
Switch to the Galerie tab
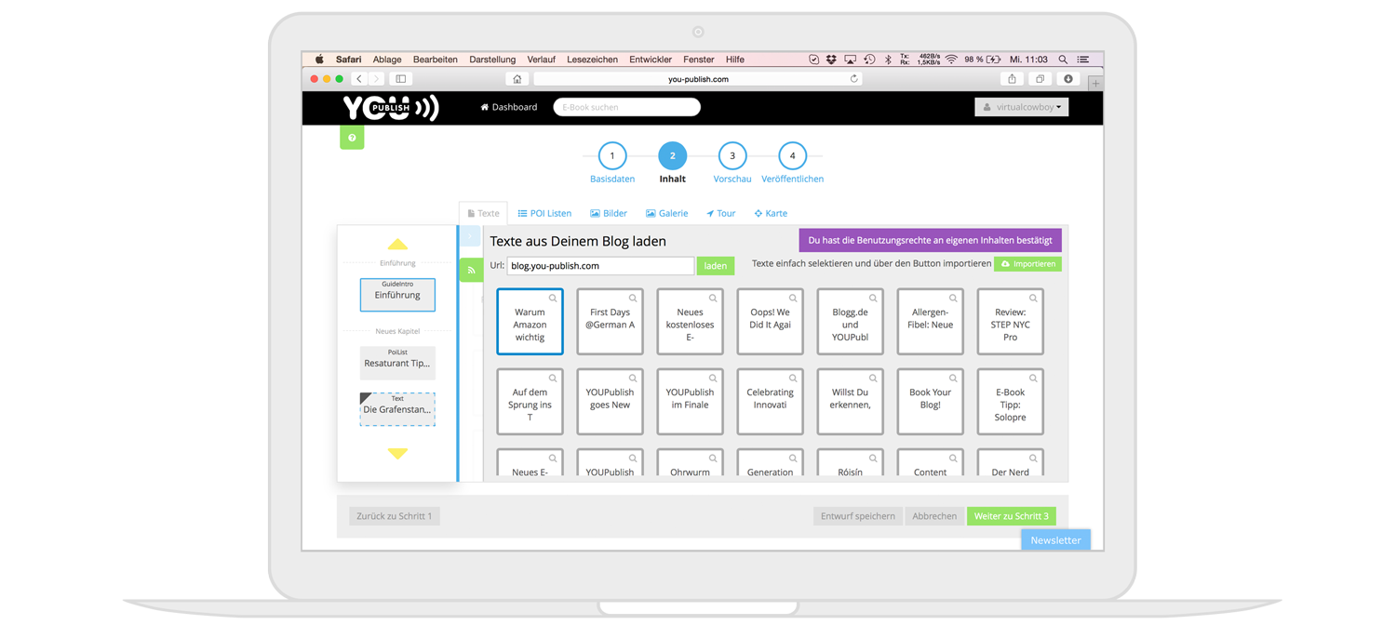(x=667, y=213)
